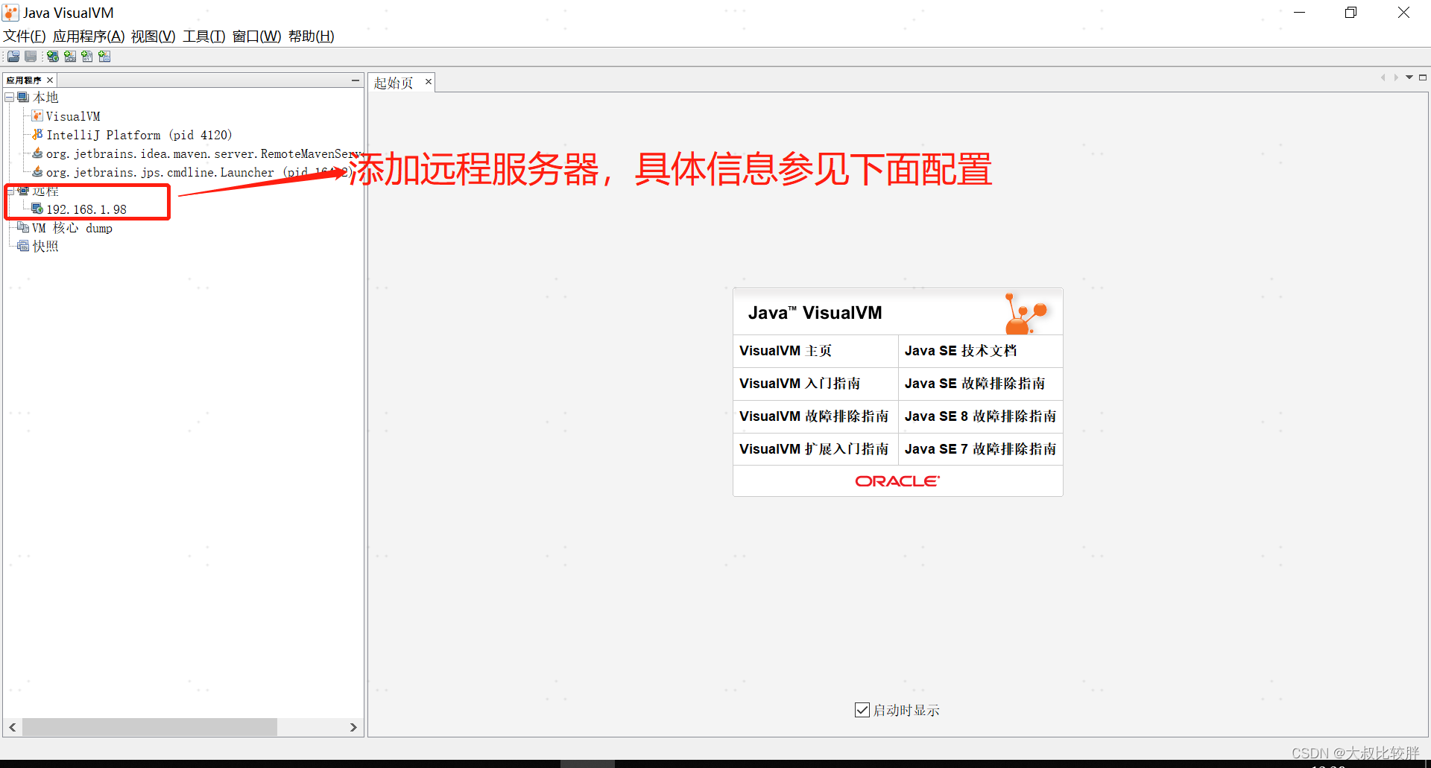This screenshot has height=768, width=1431.
Task: Switch to the 起始页 tab
Action: point(394,83)
